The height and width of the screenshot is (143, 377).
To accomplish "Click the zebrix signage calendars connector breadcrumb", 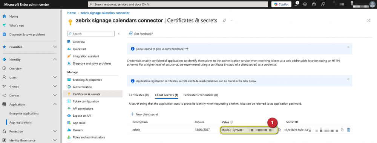I will point(105,13).
